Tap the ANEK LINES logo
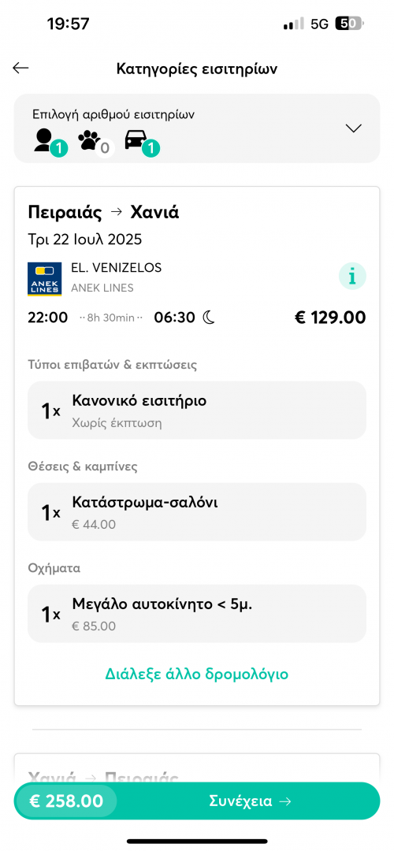394x851 pixels. (44, 279)
